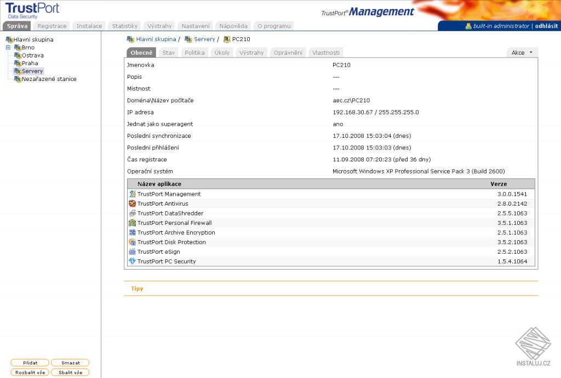Click the Přidat button
561x378 pixels.
30,363
